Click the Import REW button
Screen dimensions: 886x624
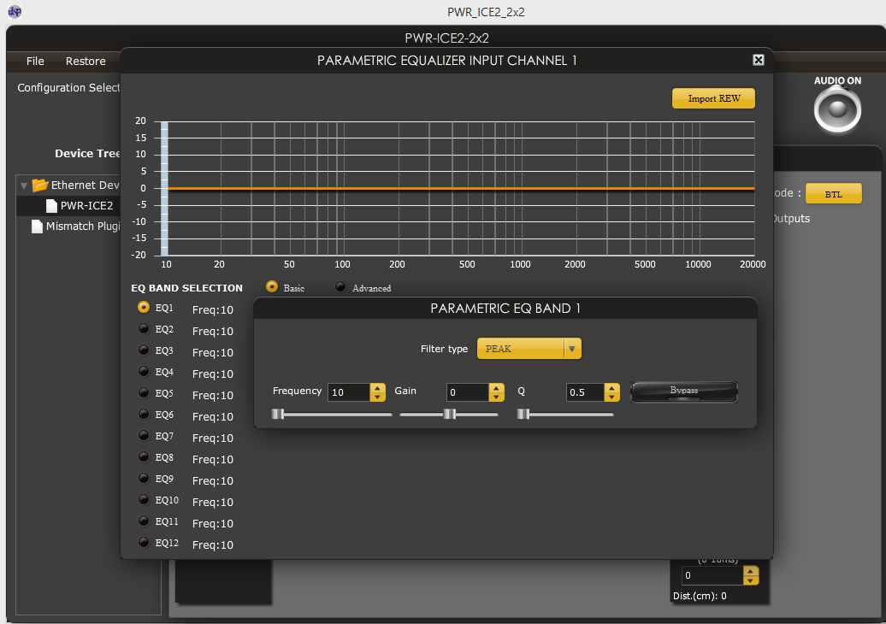pyautogui.click(x=714, y=98)
